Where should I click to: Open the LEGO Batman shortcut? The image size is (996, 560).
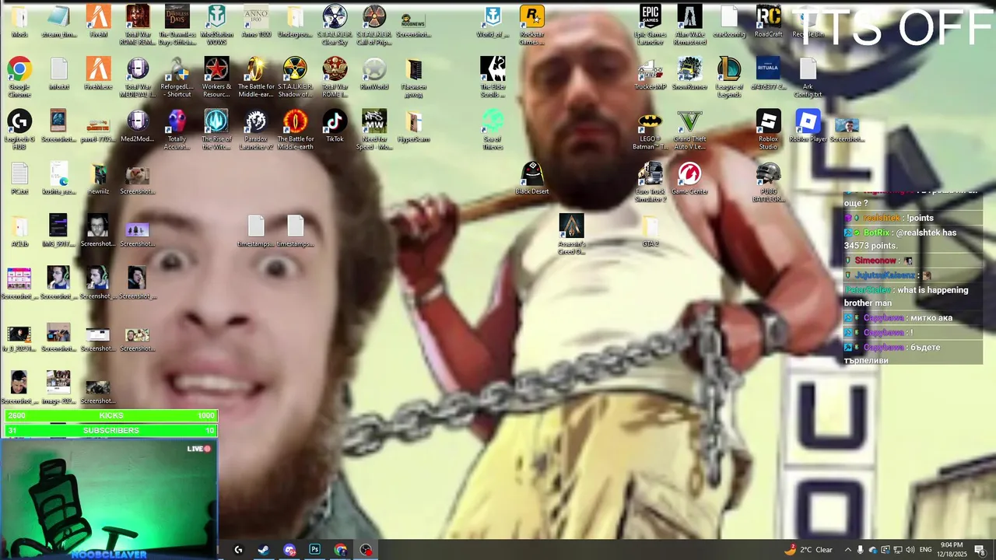coord(650,130)
